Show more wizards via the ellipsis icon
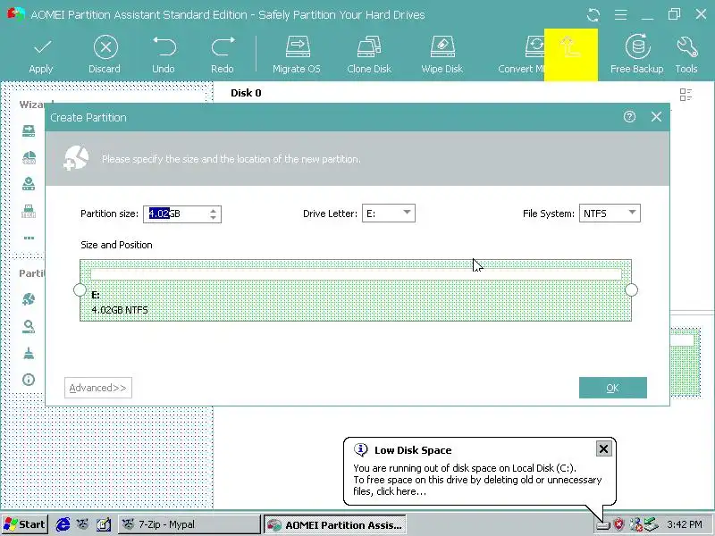Screen dimensions: 715x536 pos(29,238)
